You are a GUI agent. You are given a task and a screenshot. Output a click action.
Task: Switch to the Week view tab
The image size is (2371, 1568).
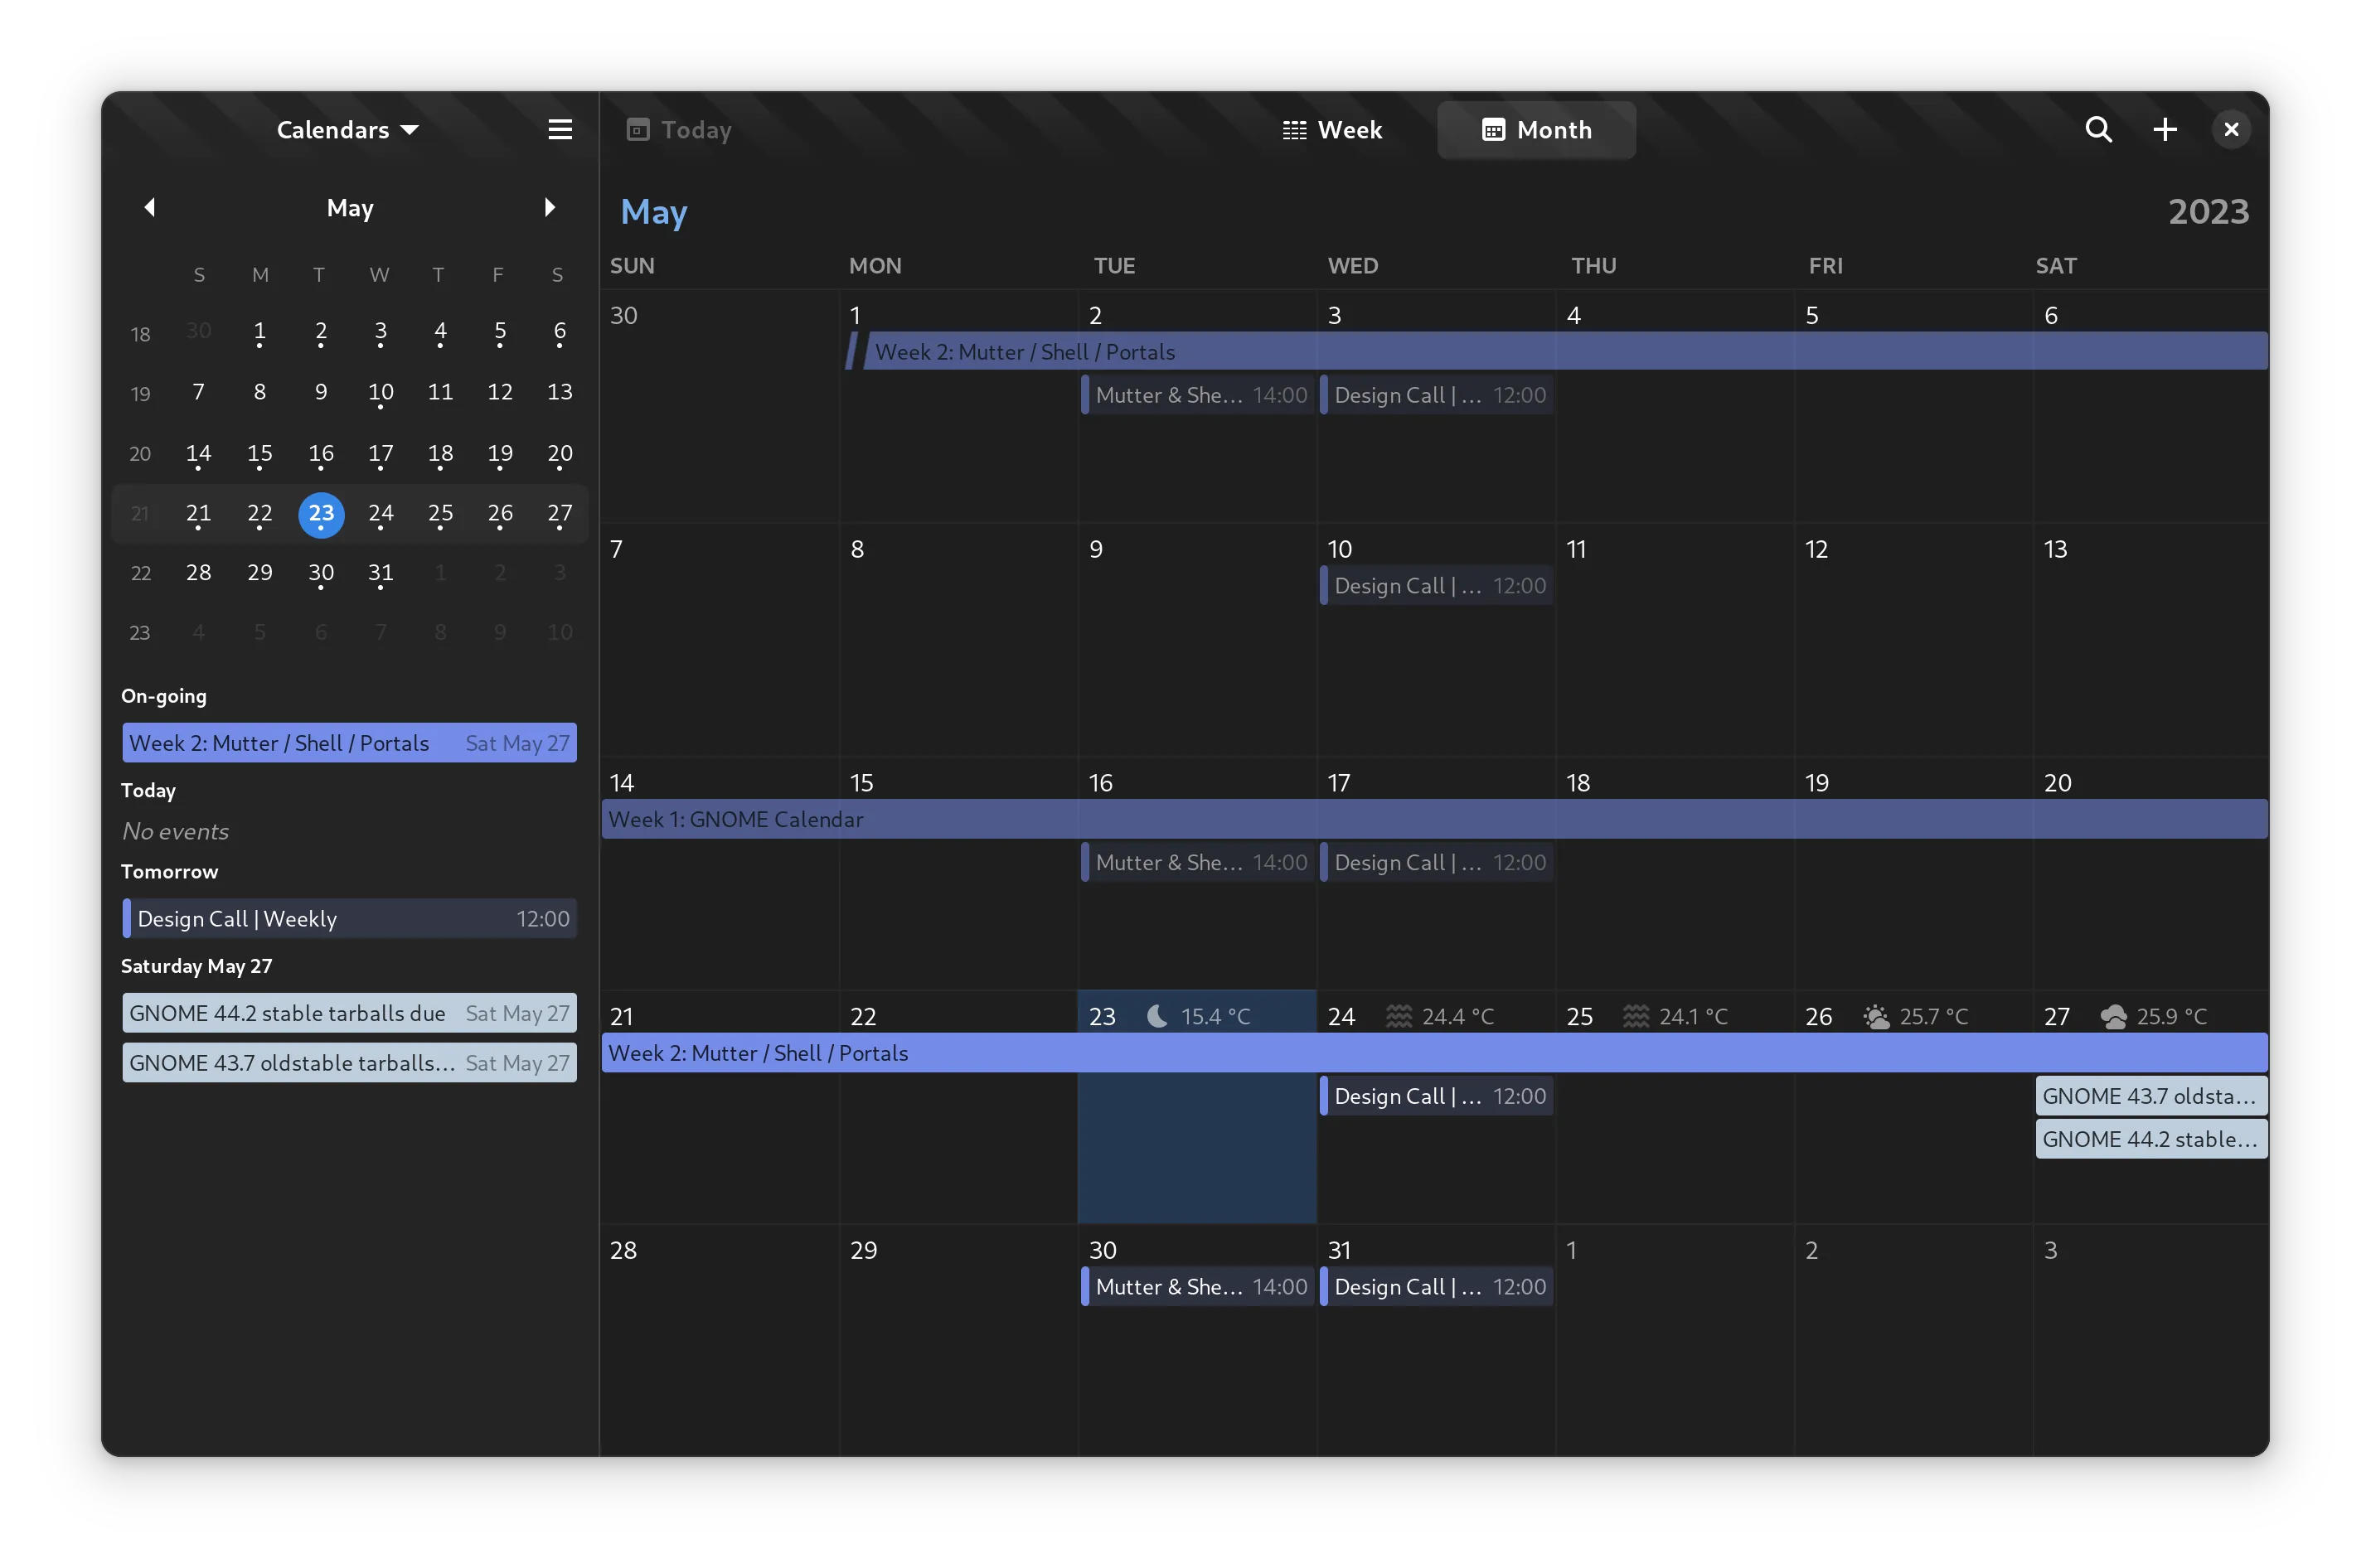[1331, 130]
